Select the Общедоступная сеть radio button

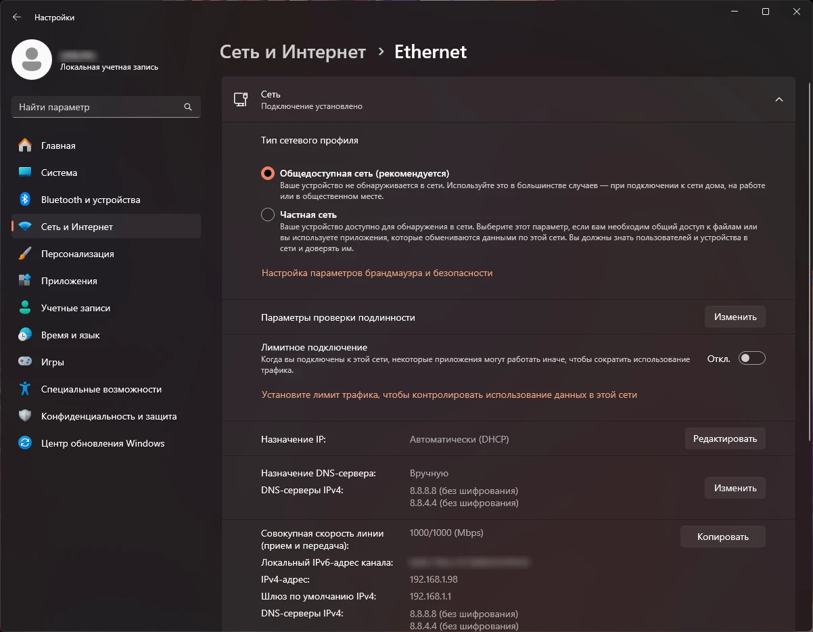pyautogui.click(x=266, y=173)
